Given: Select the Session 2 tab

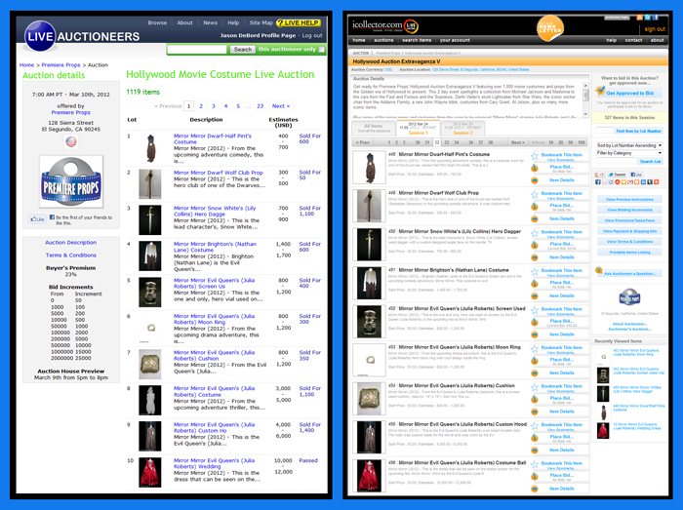Looking at the screenshot, I should tap(462, 129).
